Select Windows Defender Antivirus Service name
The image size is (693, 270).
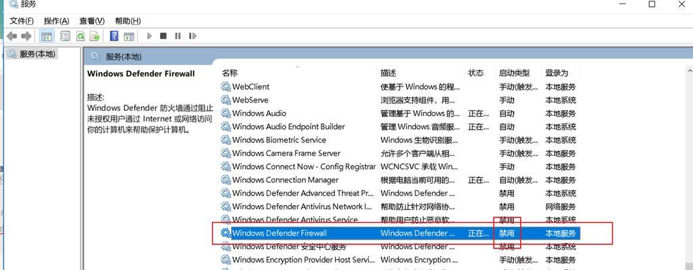point(294,219)
